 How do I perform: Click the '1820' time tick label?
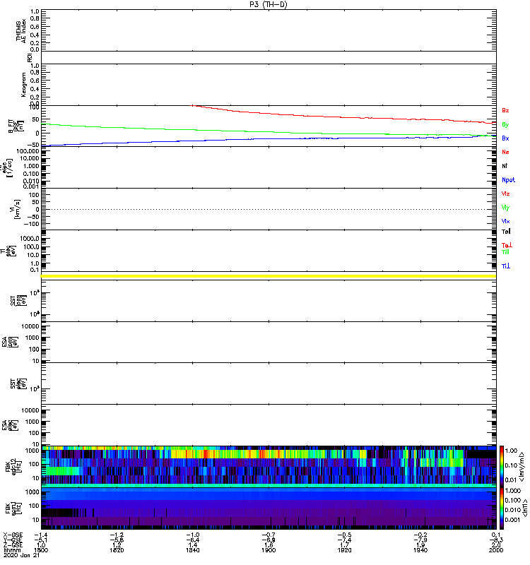click(x=117, y=550)
